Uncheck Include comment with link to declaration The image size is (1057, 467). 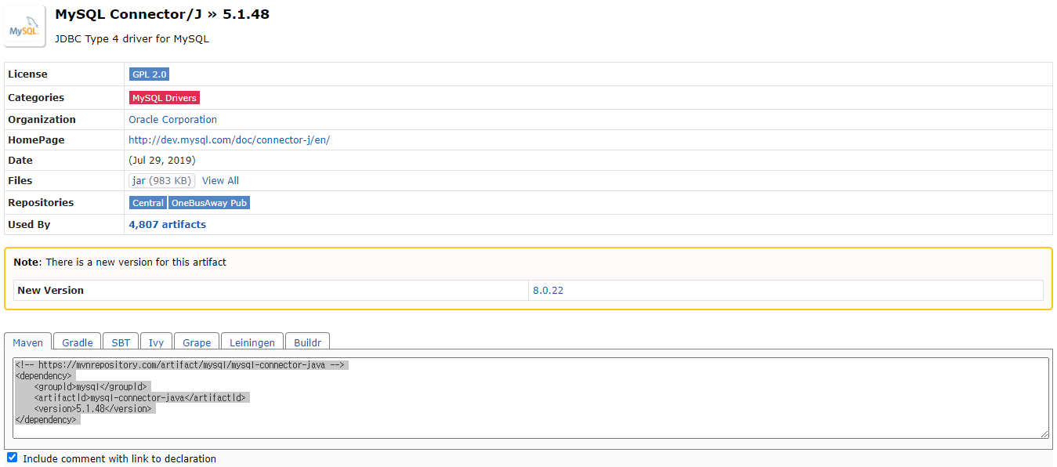[x=12, y=458]
